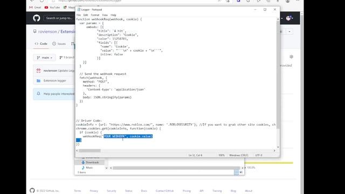The image size is (345, 194).
Task: Click the '// Driver Code:' comment line
Action: tap(89, 121)
